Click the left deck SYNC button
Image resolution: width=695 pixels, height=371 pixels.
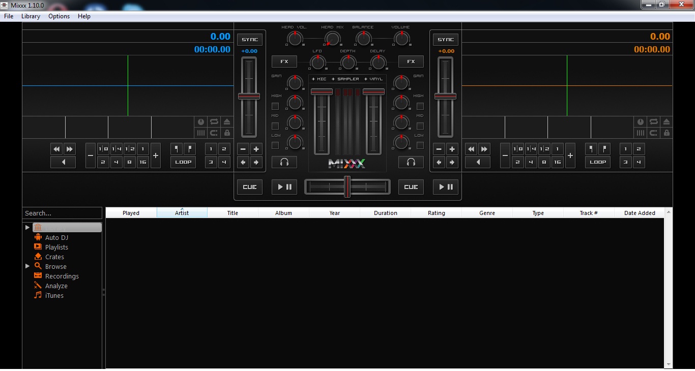pyautogui.click(x=250, y=40)
